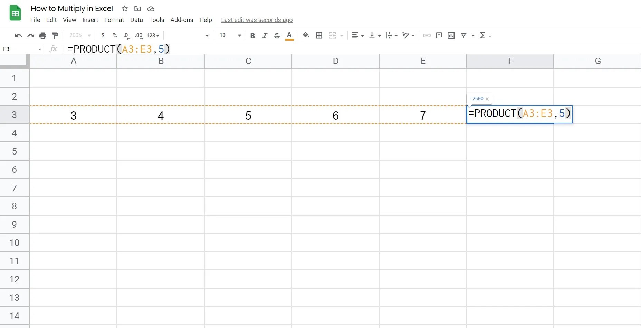Open the zoom level dropdown showing 200%
The height and width of the screenshot is (328, 641).
[x=79, y=35]
